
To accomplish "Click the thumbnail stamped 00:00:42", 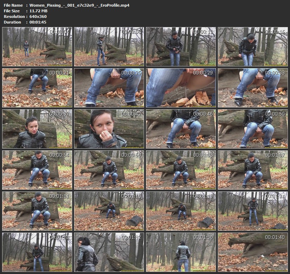I will (109, 129).
